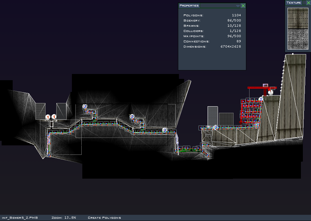Select the wood texture in upper thumbnail
Screen dimensions: 311x221
[x=298, y=18]
